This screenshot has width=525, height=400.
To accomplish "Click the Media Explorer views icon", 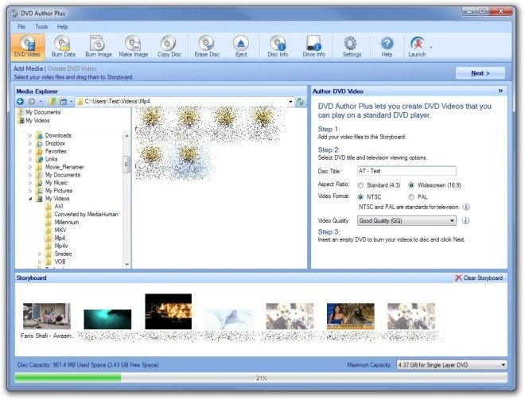I will coord(63,102).
